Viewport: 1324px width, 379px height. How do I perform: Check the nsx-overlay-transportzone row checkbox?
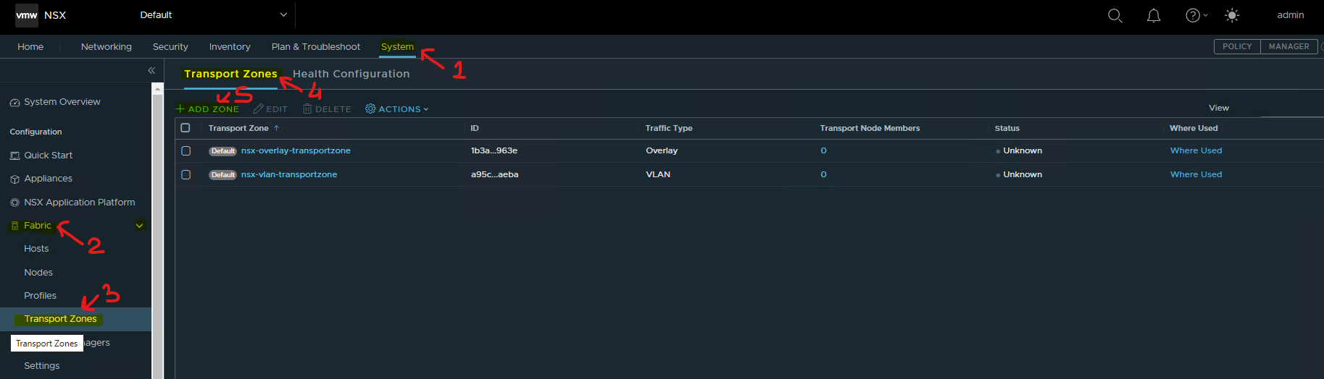(x=186, y=150)
